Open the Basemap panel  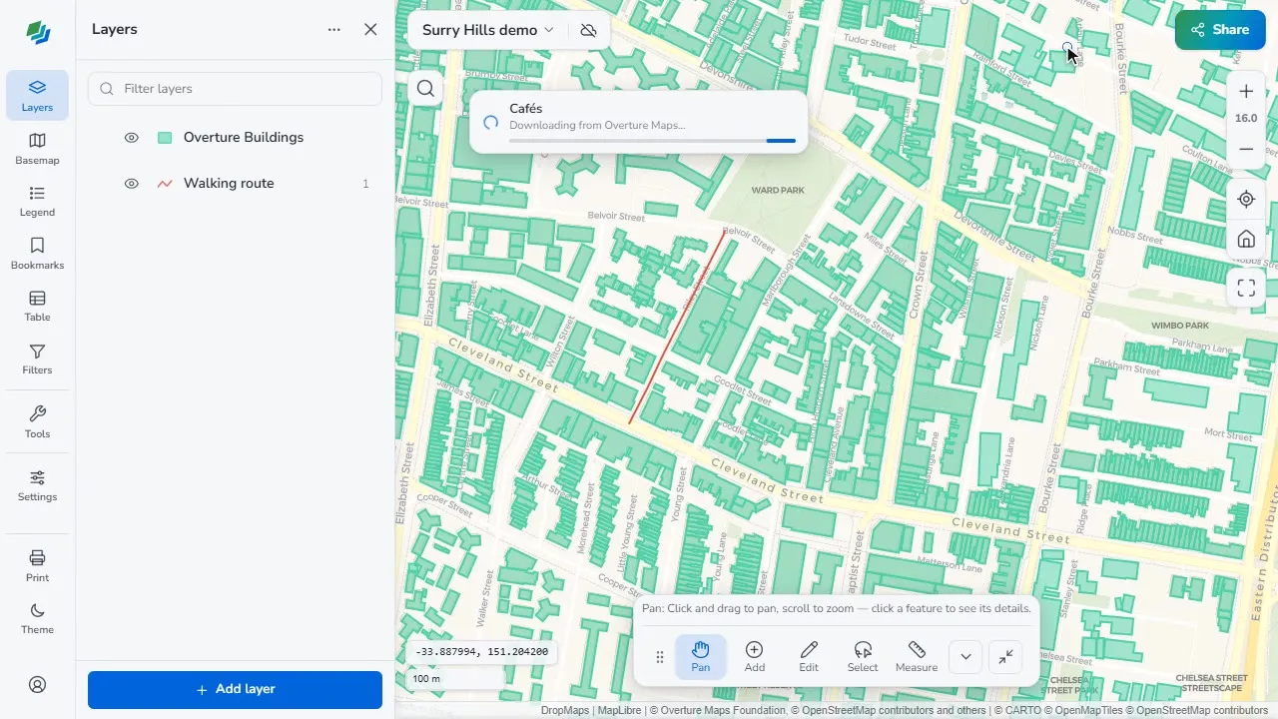point(37,148)
